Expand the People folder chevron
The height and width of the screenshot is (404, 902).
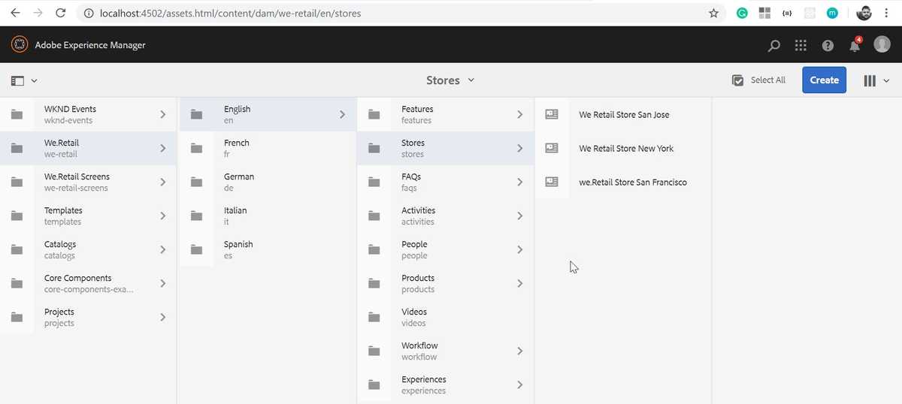coord(519,250)
